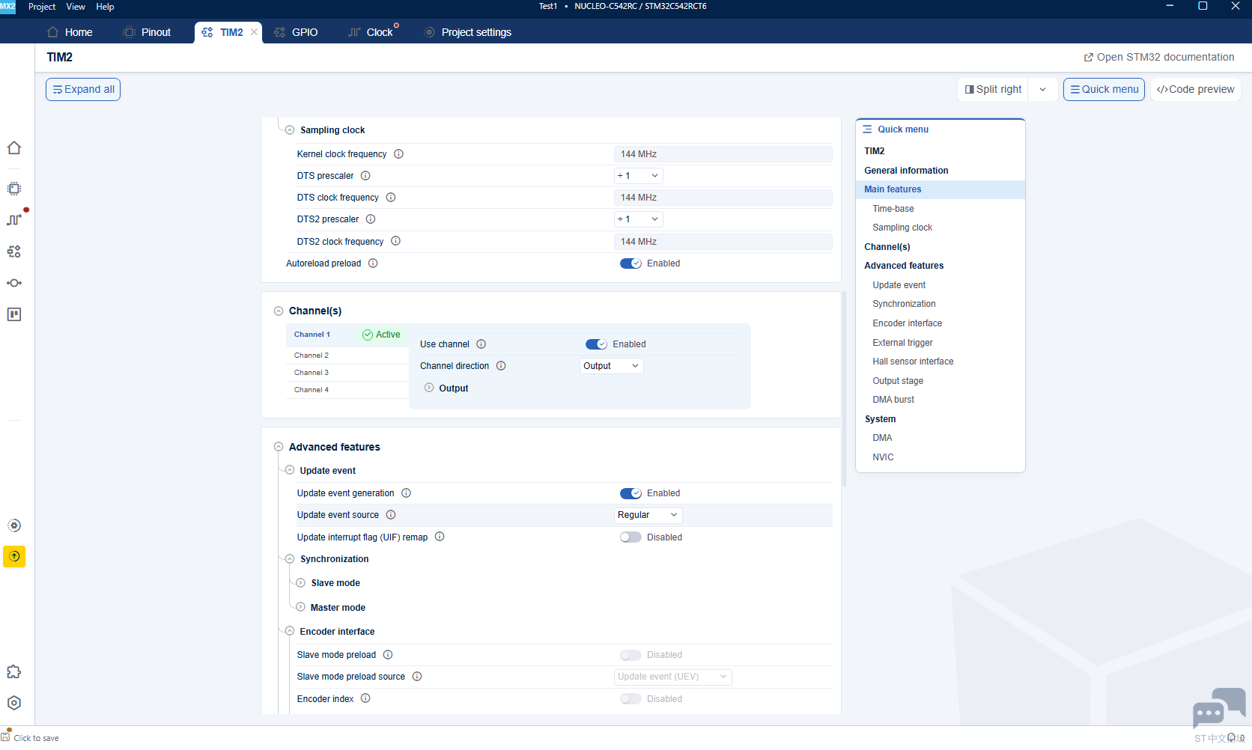Switch to the Home tab

click(70, 32)
